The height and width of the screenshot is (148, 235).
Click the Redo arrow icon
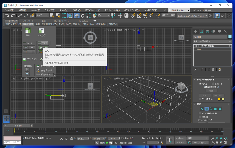(13, 16)
